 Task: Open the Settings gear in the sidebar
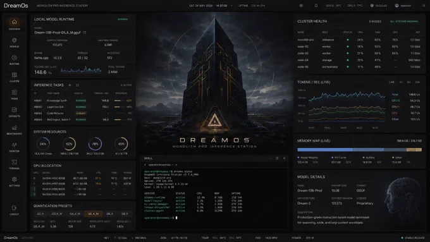click(15, 179)
